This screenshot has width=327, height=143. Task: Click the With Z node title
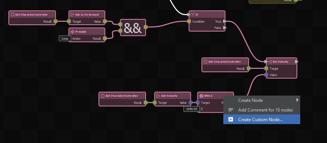[x=208, y=96]
